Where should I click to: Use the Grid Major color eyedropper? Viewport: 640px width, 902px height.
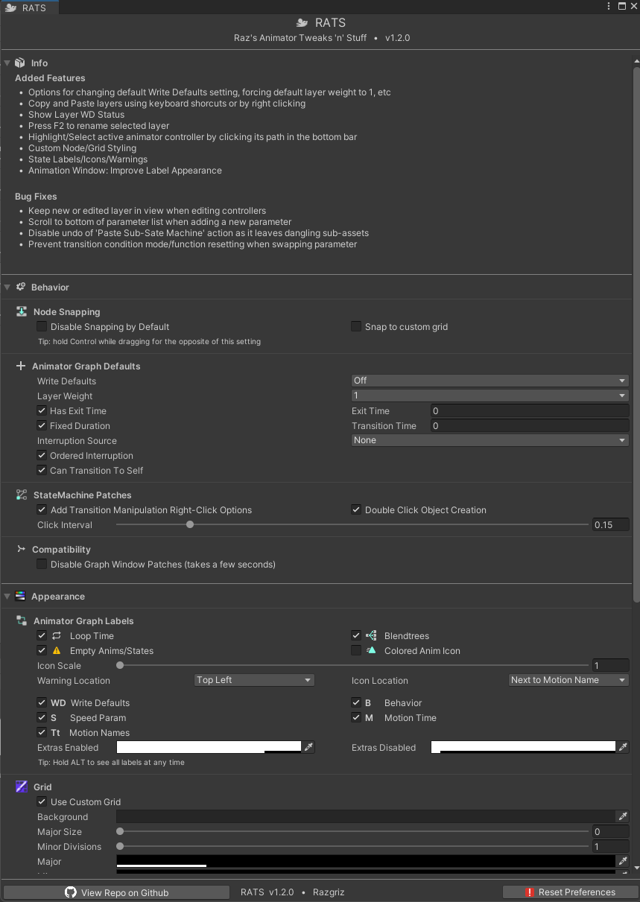(624, 861)
